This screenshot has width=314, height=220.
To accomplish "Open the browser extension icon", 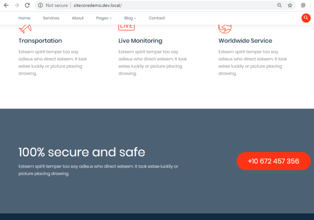I will [x=303, y=5].
